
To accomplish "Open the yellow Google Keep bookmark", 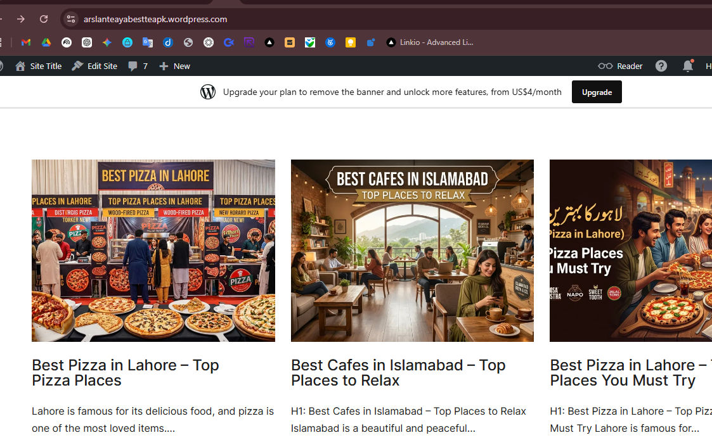I will coord(351,42).
